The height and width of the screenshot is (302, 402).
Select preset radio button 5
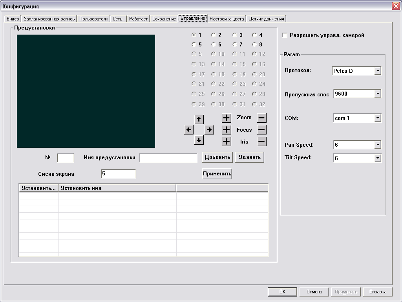194,45
